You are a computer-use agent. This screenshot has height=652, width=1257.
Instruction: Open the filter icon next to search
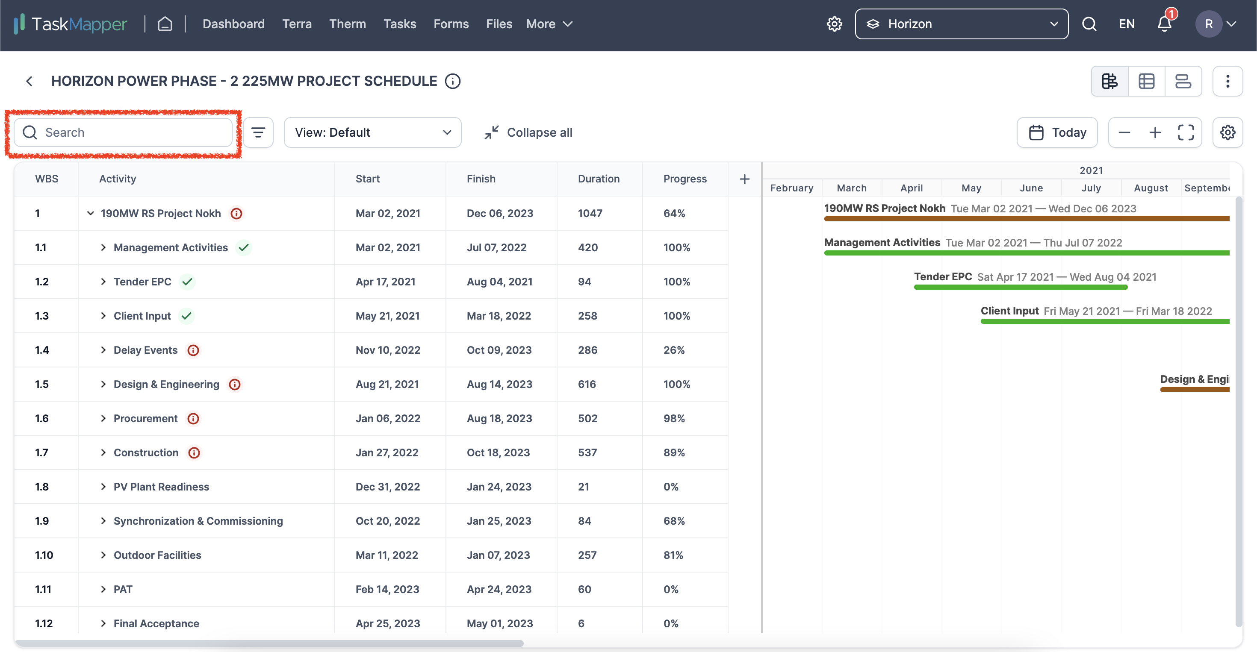tap(258, 132)
